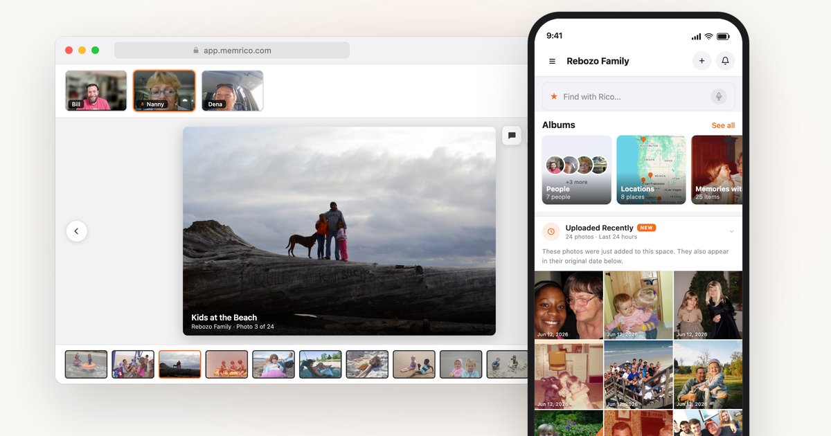Collapse the Uploaded Recently section chevron
Viewport: 831px width, 436px height.
point(731,232)
